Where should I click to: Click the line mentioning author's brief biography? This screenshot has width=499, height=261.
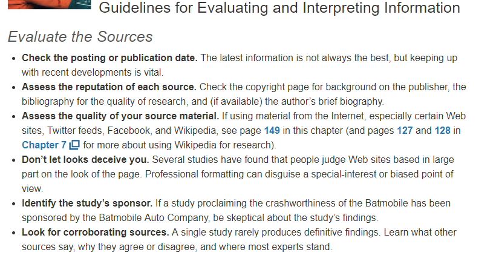(x=203, y=101)
